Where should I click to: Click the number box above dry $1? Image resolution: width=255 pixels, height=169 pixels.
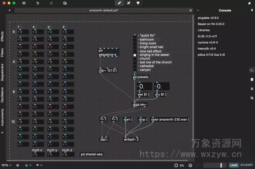162,86
